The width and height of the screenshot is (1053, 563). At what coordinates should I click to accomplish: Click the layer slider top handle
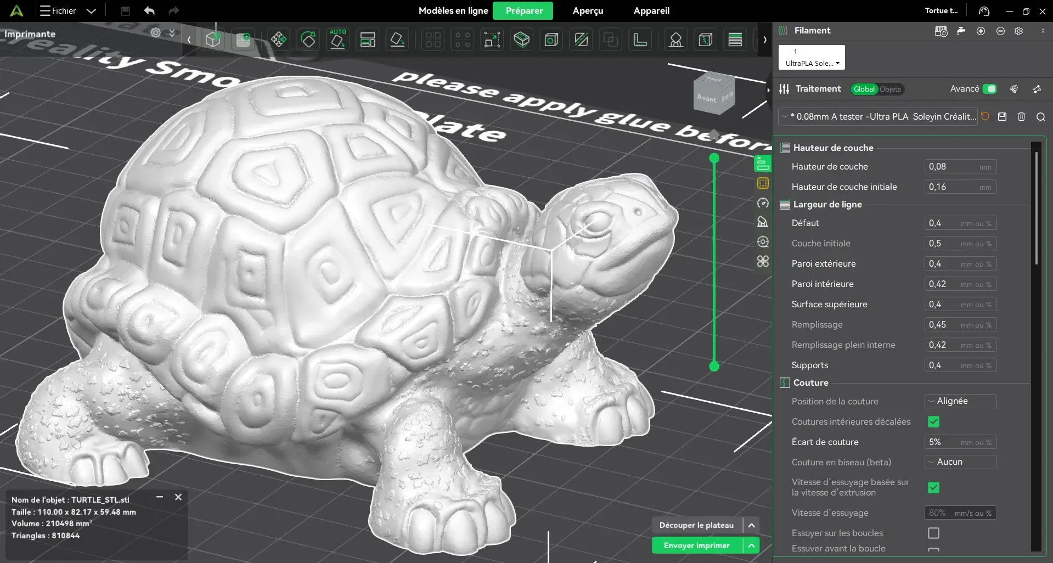pos(714,159)
